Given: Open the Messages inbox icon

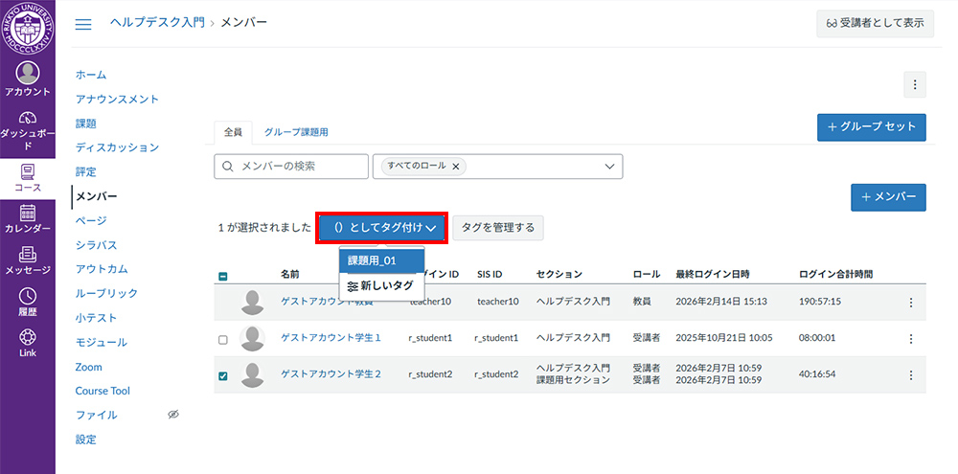Looking at the screenshot, I should click(x=27, y=260).
